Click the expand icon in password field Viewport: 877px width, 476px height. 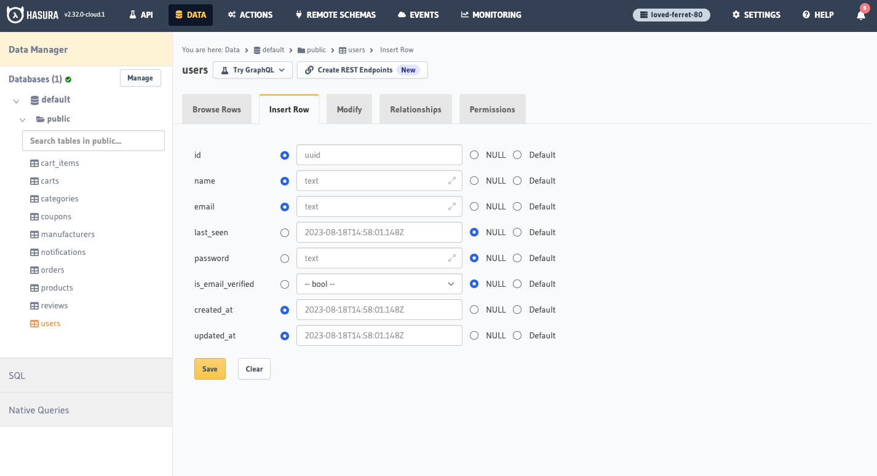pyautogui.click(x=452, y=258)
